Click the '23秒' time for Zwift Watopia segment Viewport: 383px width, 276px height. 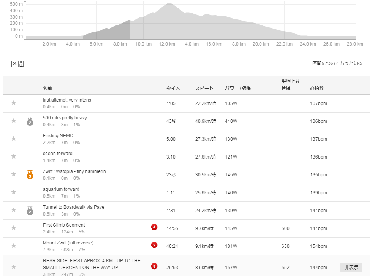(x=171, y=174)
